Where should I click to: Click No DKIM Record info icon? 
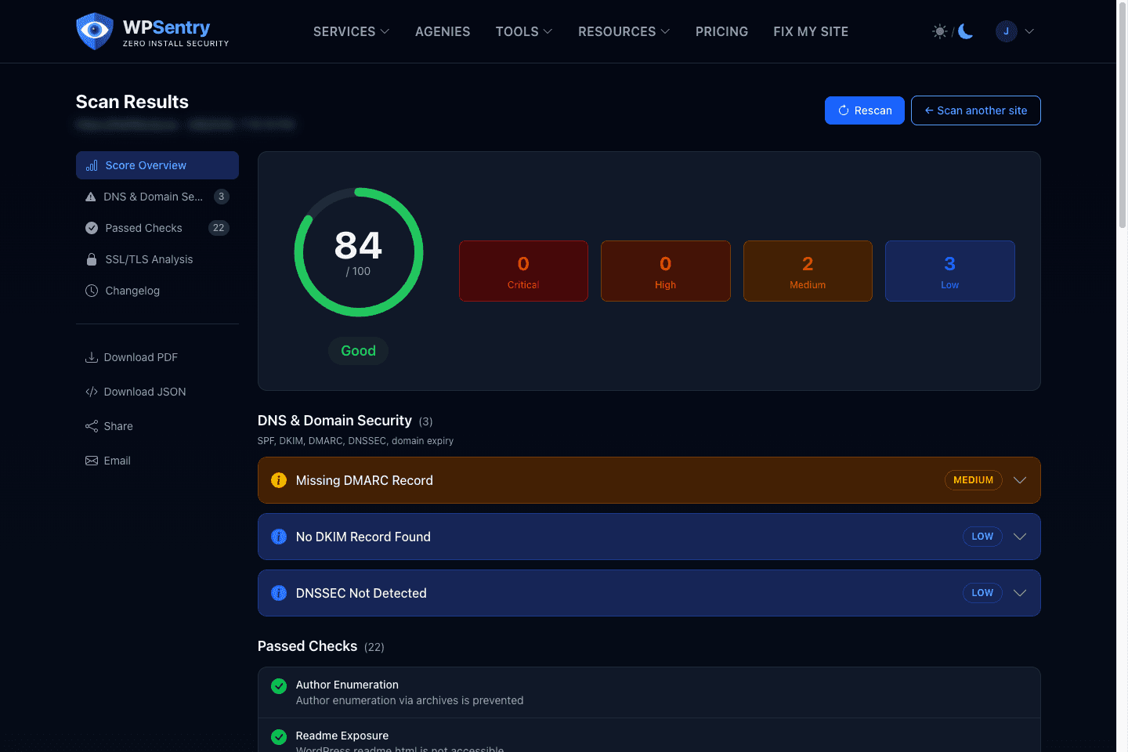(279, 537)
